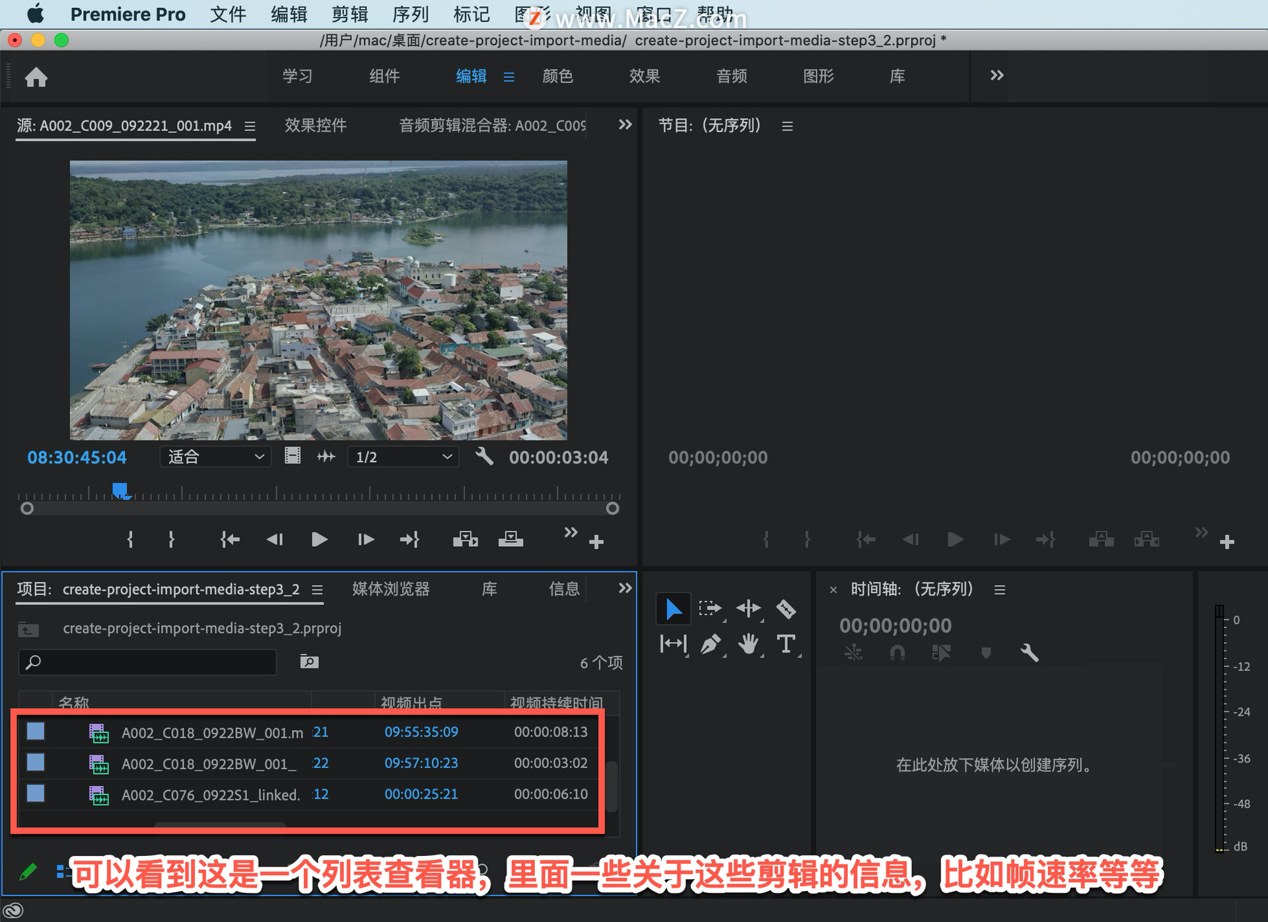The width and height of the screenshot is (1268, 922).
Task: Open 编辑 workspace menu icon
Action: click(509, 77)
